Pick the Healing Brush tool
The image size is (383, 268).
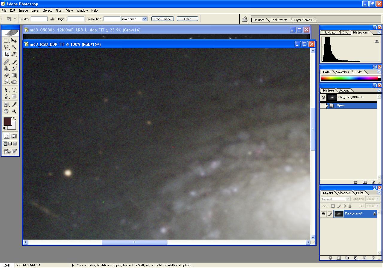pos(6,62)
